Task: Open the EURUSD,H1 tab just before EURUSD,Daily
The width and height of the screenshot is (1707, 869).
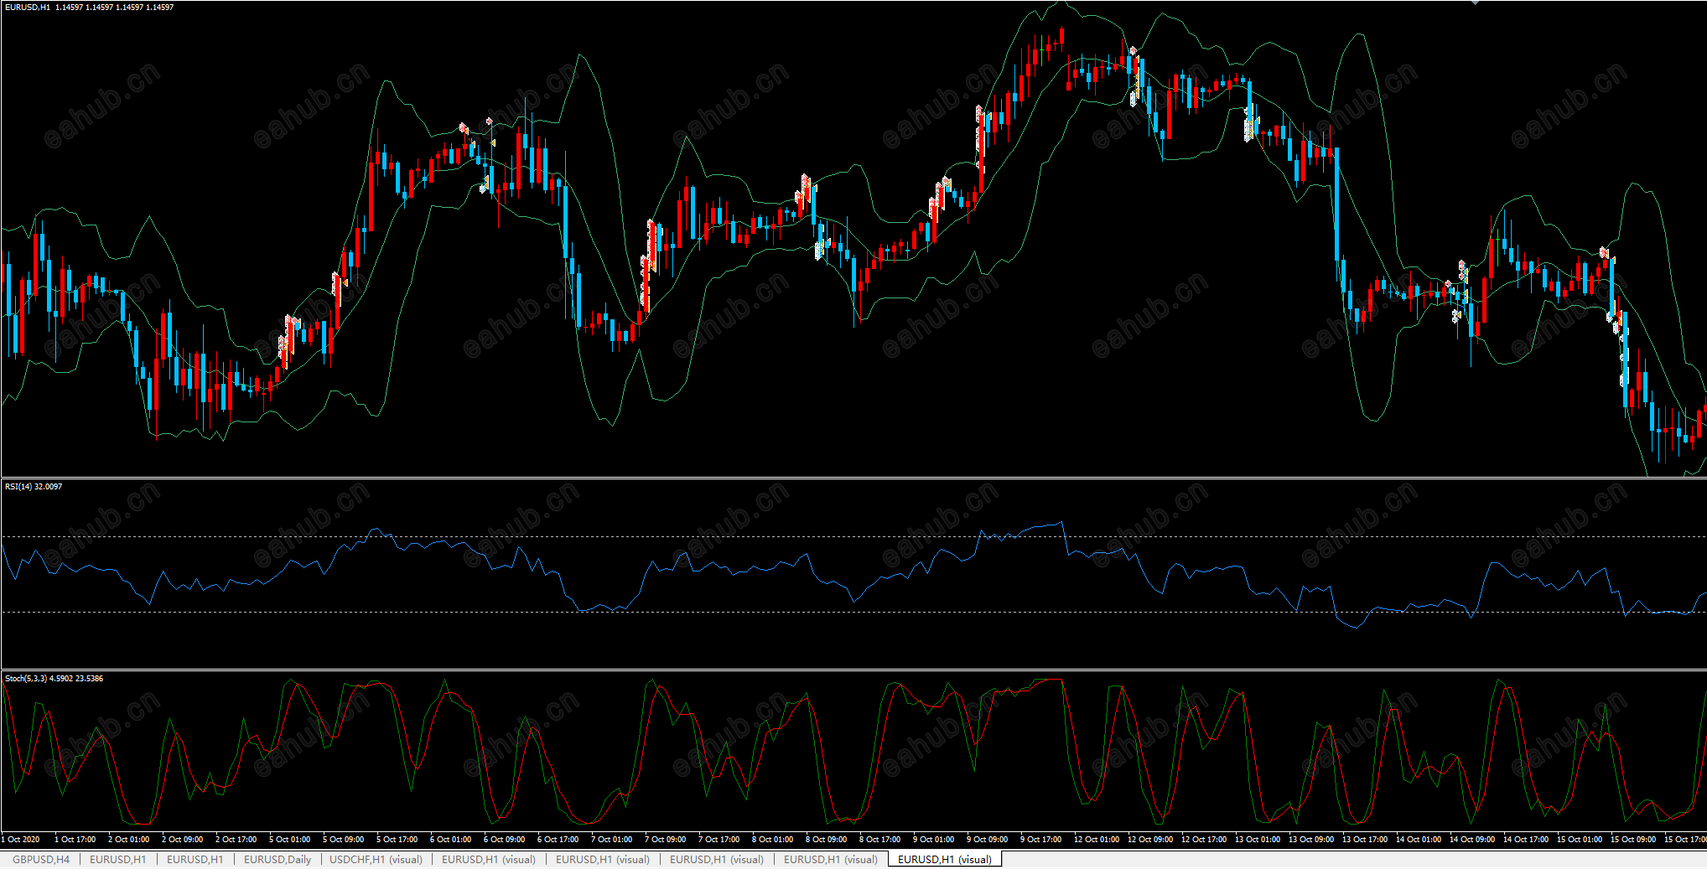Action: coord(195,859)
